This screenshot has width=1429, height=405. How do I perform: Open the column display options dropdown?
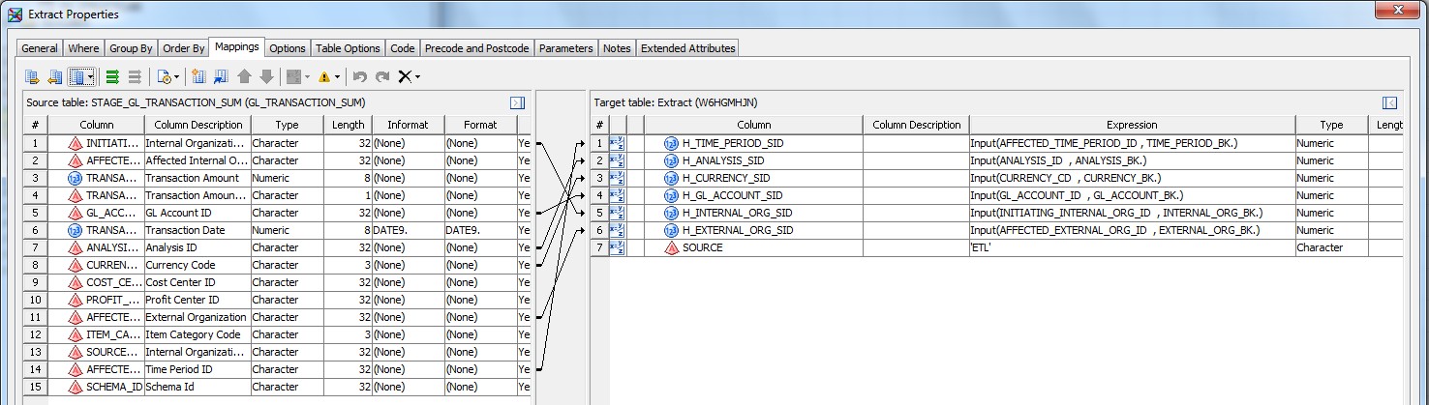(90, 76)
